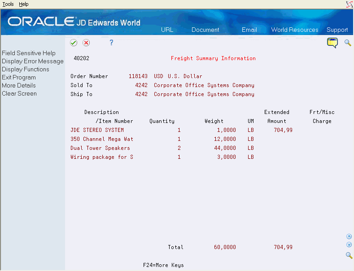Click weight value 1,0000
354x271 pixels.
[x=227, y=130]
